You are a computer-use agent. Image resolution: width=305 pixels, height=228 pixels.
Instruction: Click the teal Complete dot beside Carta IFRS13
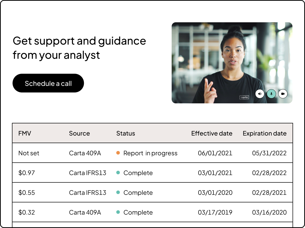pyautogui.click(x=118, y=173)
